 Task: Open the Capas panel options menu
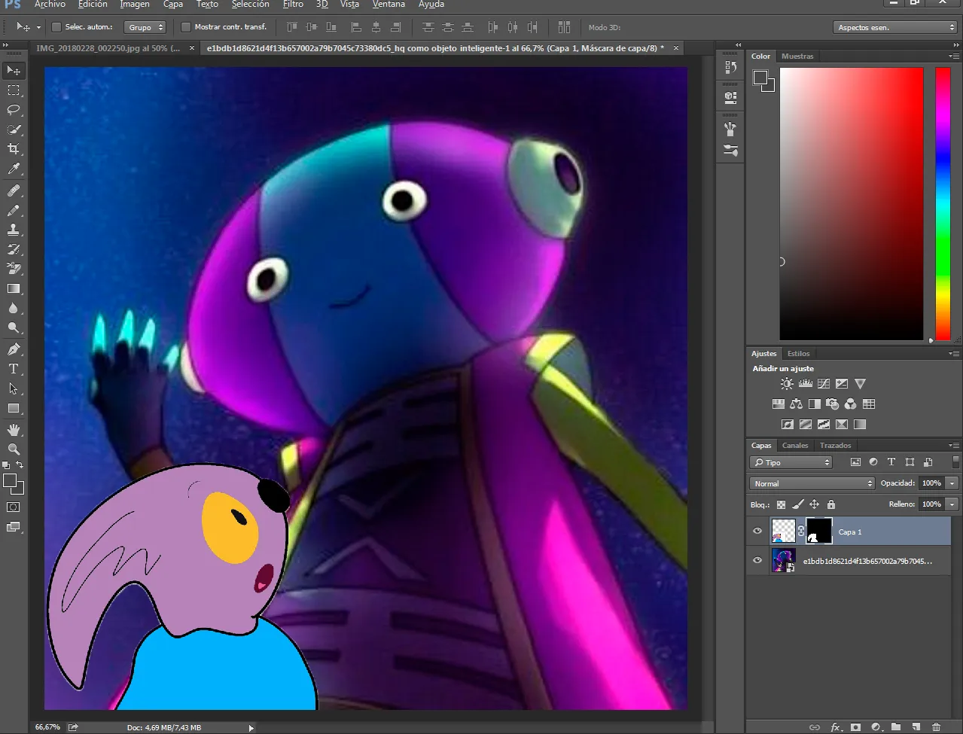(955, 446)
